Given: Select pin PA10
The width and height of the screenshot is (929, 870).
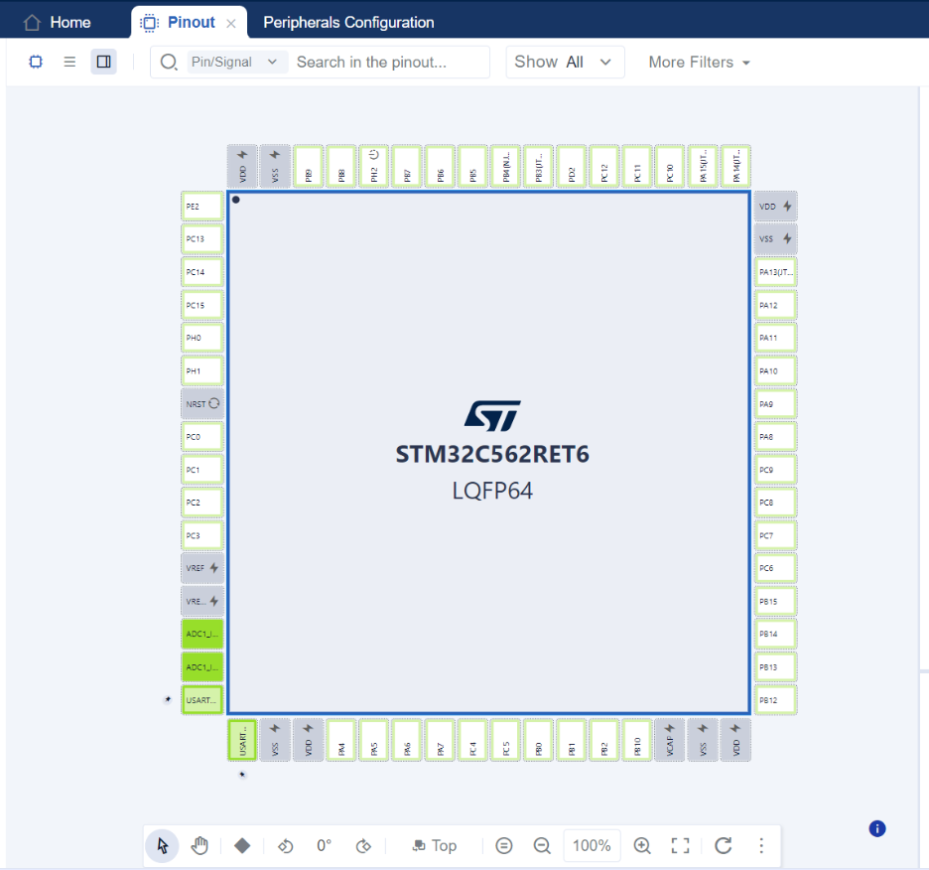Looking at the screenshot, I should 775,370.
